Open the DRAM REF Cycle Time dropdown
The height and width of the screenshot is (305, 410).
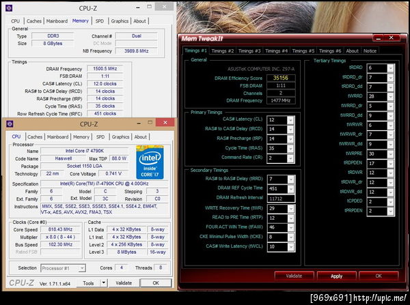291,188
